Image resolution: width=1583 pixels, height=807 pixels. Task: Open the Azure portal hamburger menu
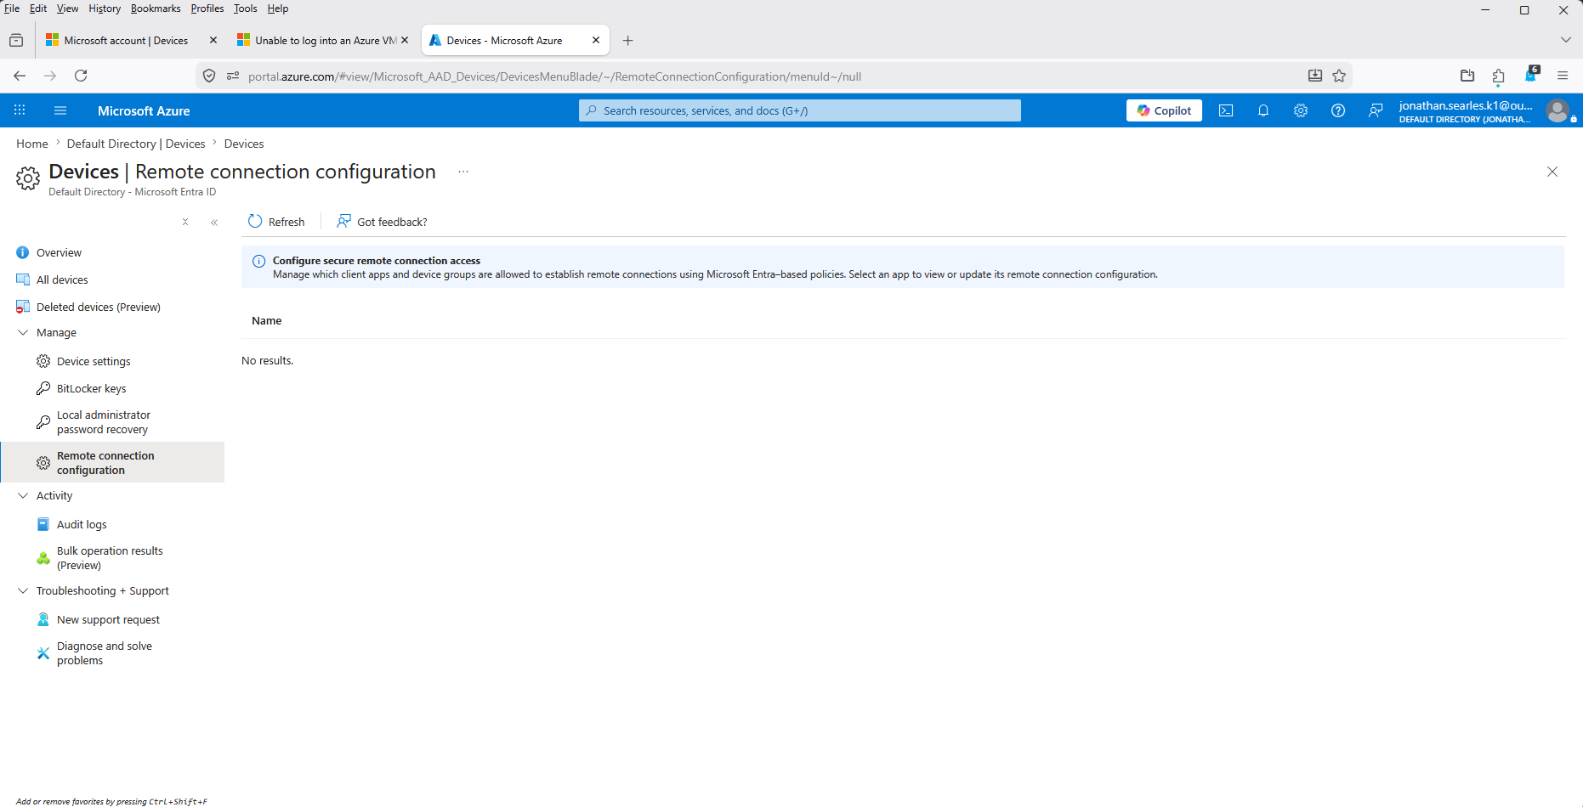(x=60, y=110)
